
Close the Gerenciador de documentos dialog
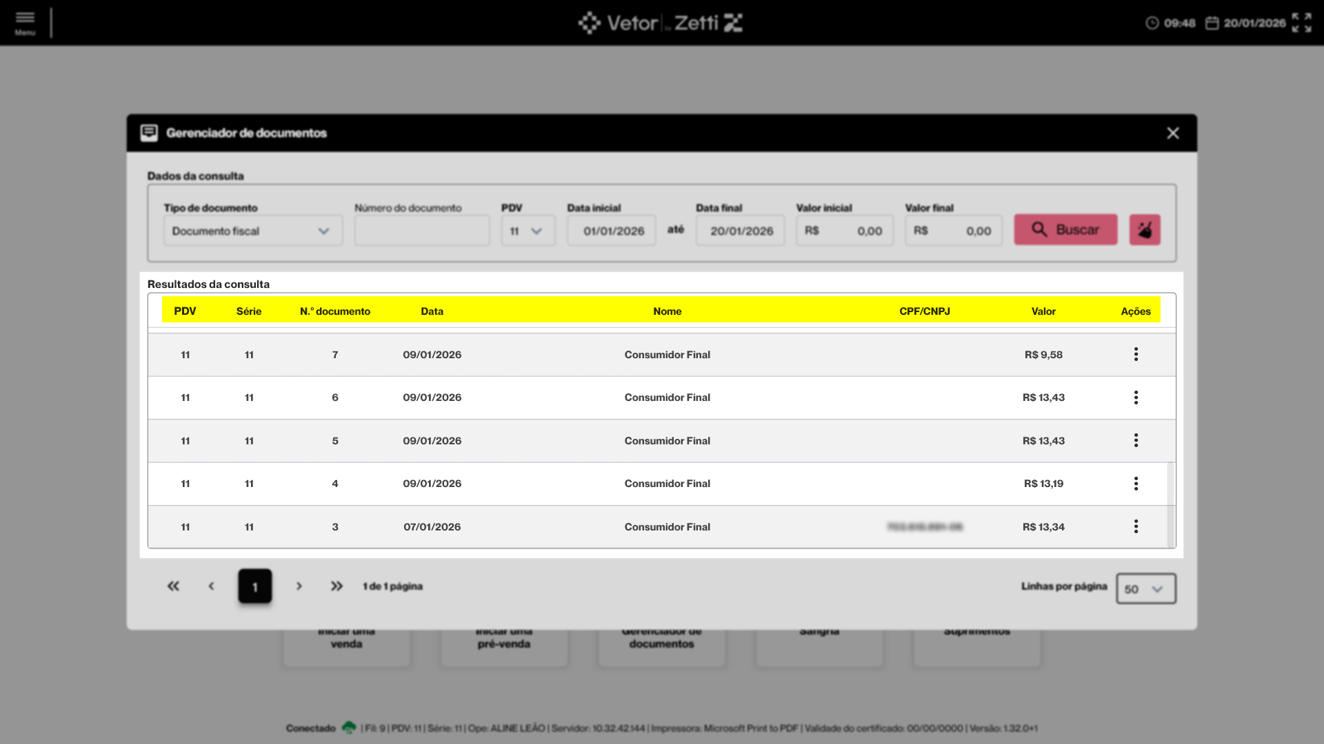click(1172, 133)
